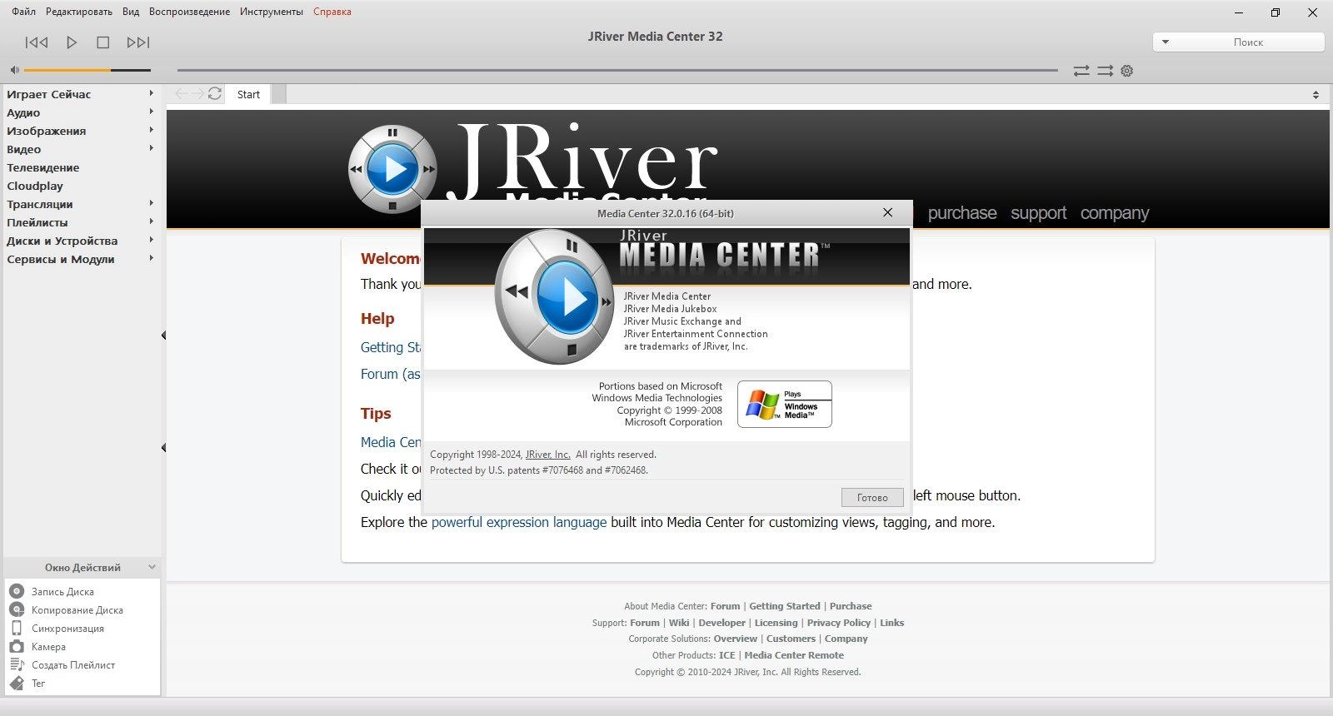This screenshot has height=716, width=1333.
Task: Restore down the main window
Action: pyautogui.click(x=1276, y=12)
